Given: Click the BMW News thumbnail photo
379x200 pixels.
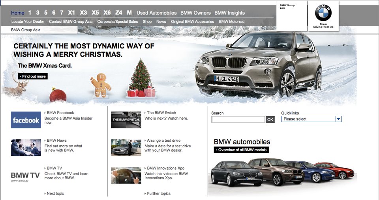Looking at the screenshot, I should (26, 148).
